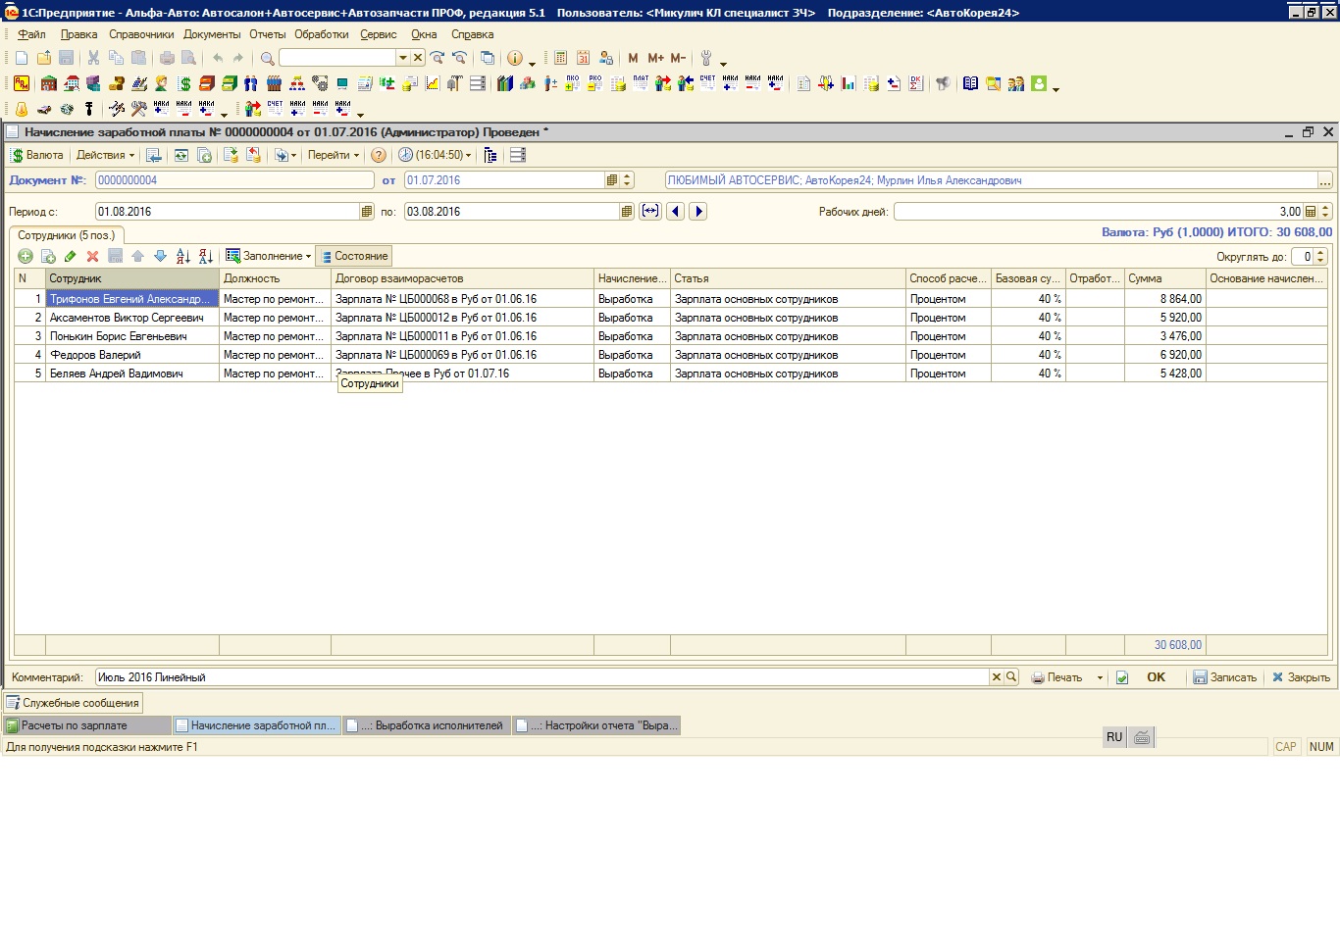
Task: Sort employees ascending A-Я
Action: point(183,256)
